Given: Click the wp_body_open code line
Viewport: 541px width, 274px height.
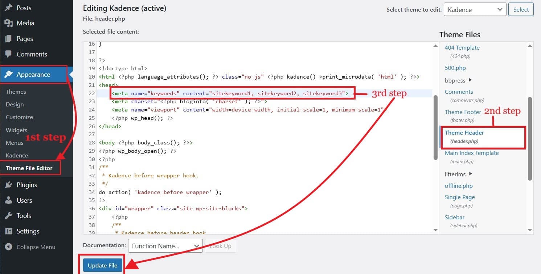Looking at the screenshot, I should (x=137, y=151).
